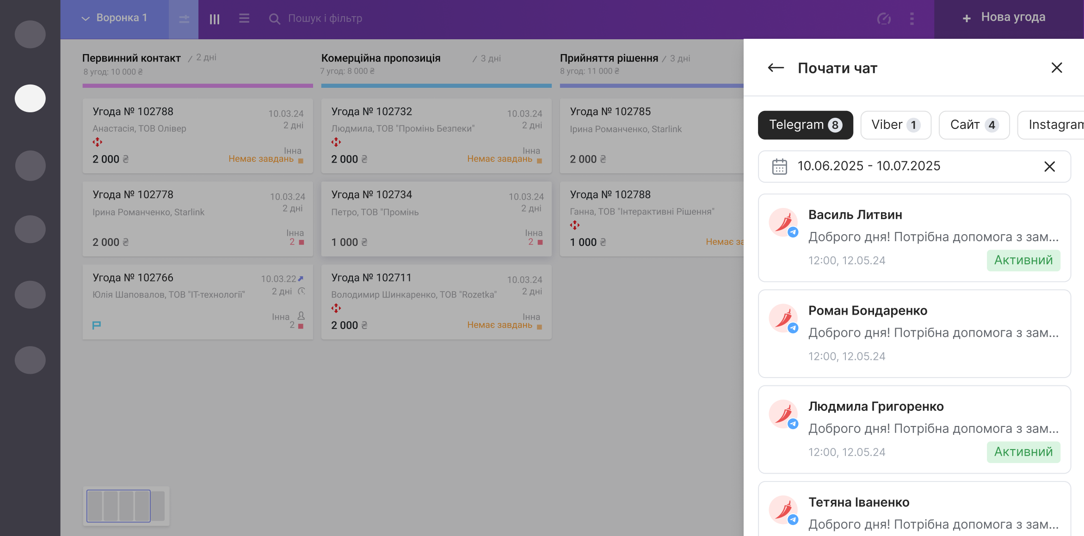Open the calendar icon in date filter

[779, 166]
